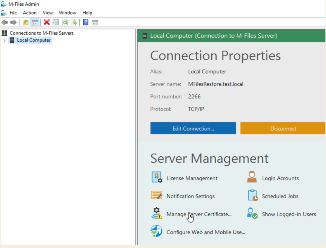Click the Manage Server Certificate gear icon
Screen dimensions: 326x248
tap(157, 213)
